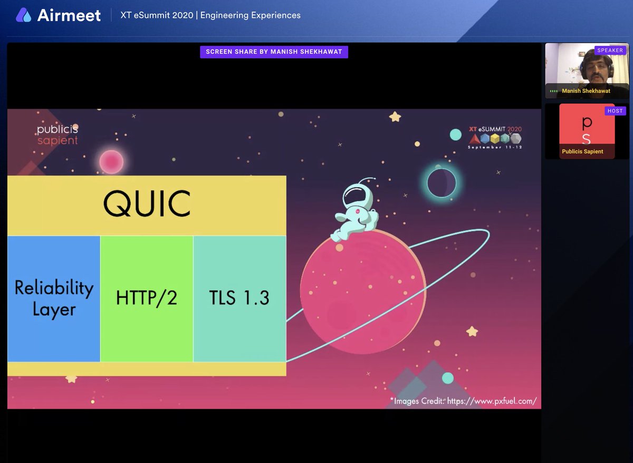The height and width of the screenshot is (463, 633).
Task: Click the Airmeet logo icon
Action: [24, 15]
